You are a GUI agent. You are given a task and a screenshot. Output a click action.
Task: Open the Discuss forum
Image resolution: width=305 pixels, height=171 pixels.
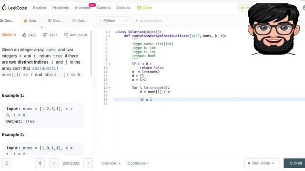point(123,8)
